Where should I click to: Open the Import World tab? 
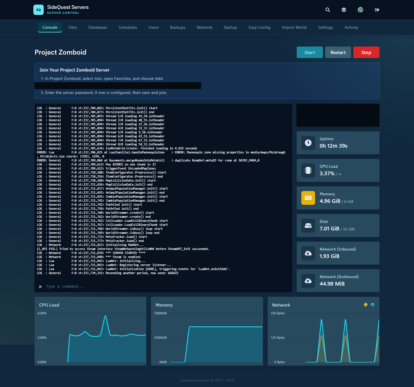(294, 27)
